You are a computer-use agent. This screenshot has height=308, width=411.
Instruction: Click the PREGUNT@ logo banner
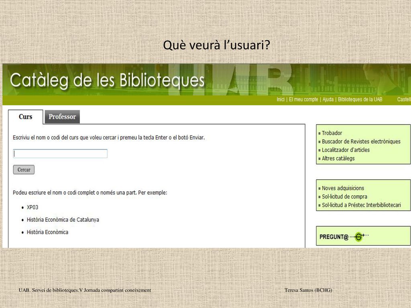344,237
